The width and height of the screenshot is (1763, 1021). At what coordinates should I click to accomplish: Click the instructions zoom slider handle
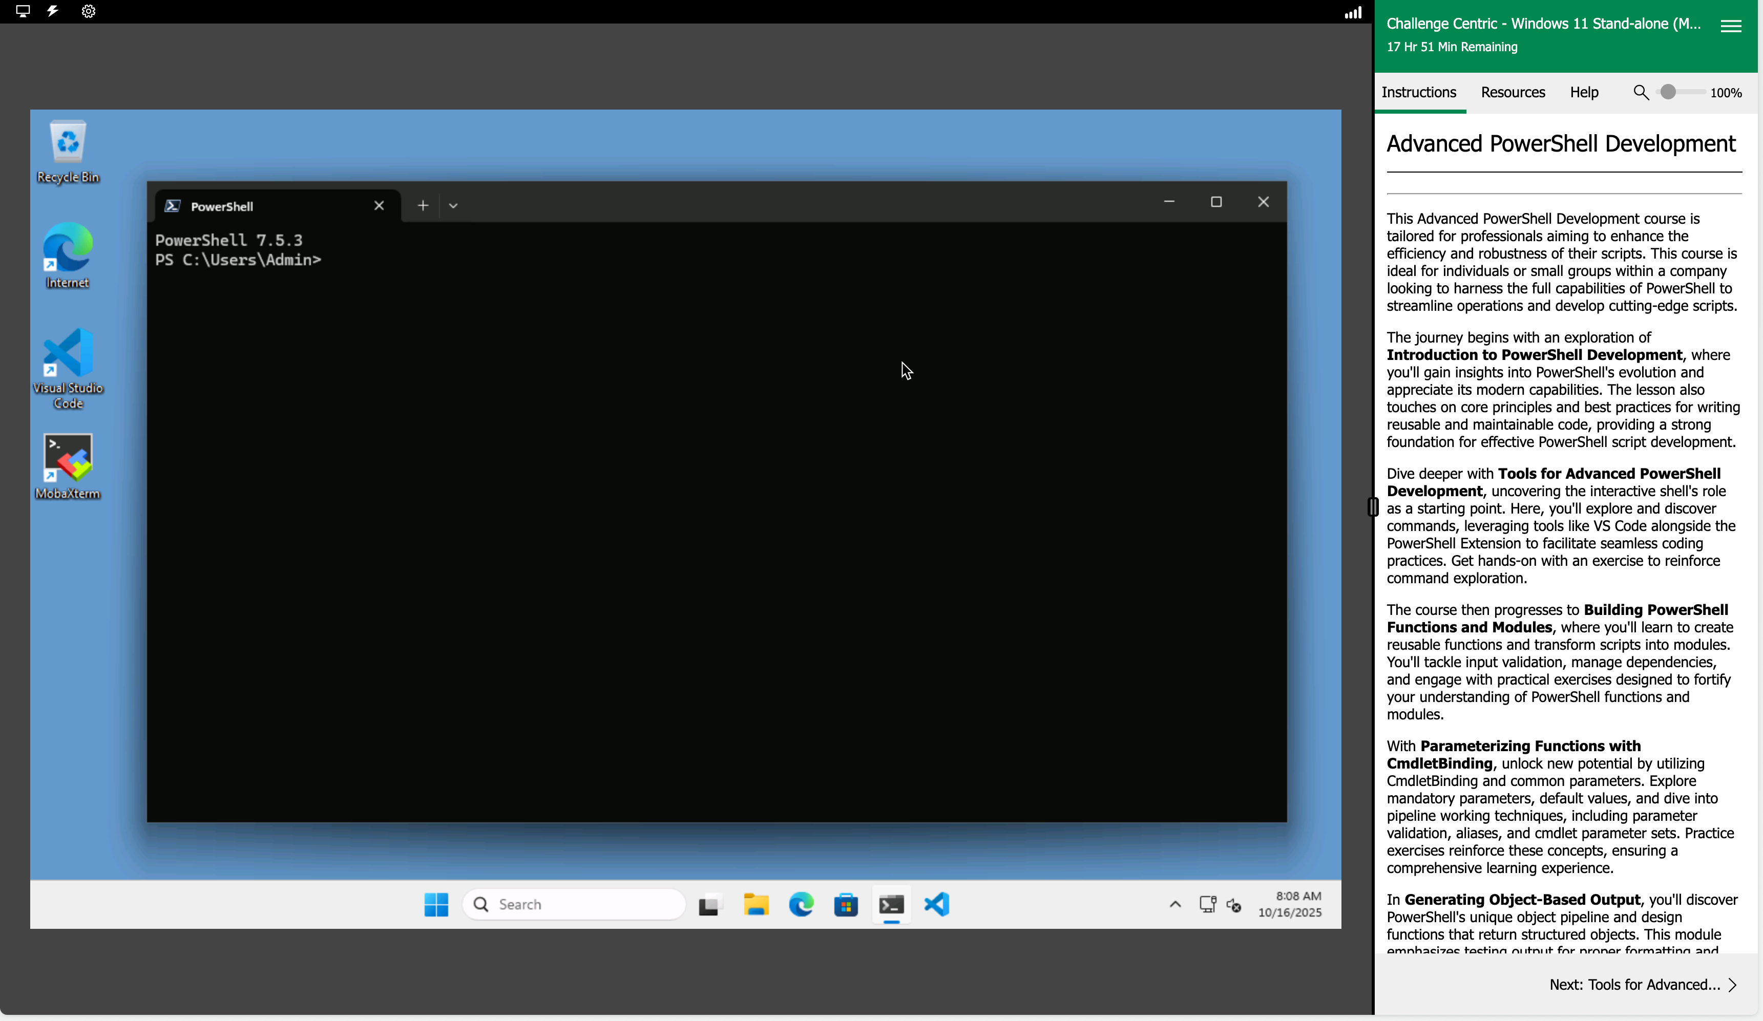tap(1669, 92)
